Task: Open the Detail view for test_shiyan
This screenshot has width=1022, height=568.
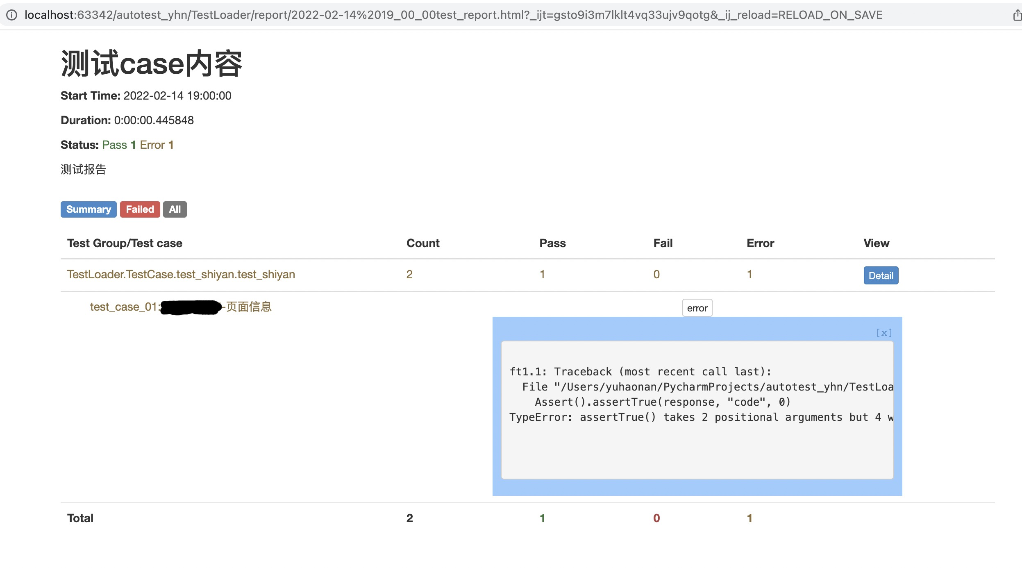Action: pyautogui.click(x=881, y=275)
